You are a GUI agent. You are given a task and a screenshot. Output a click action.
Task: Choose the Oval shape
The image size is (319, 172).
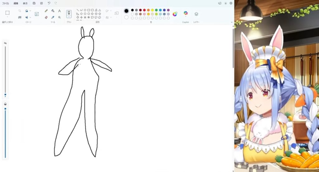(85, 10)
